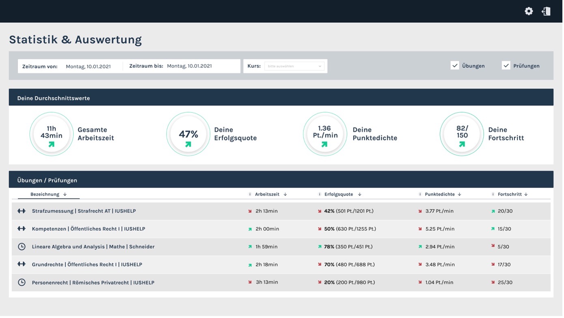Click the '17/30' progress value

pyautogui.click(x=504, y=265)
